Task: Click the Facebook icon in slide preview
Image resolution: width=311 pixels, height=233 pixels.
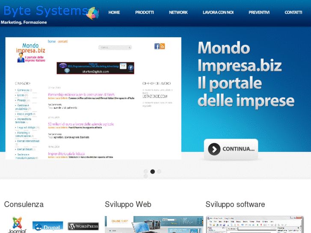Action: [157, 47]
